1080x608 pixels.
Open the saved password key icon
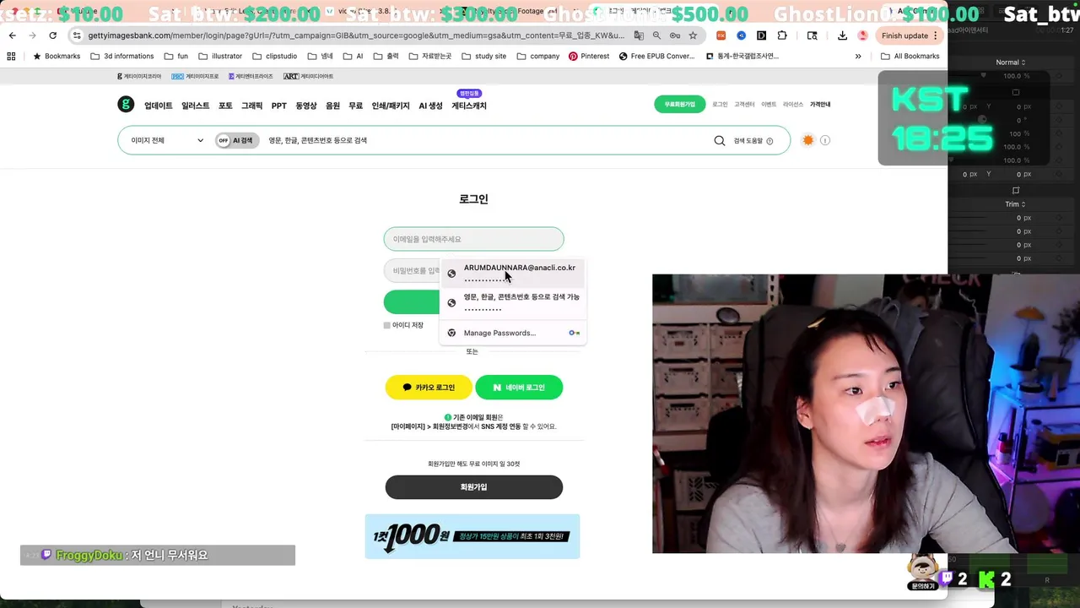[x=675, y=35]
